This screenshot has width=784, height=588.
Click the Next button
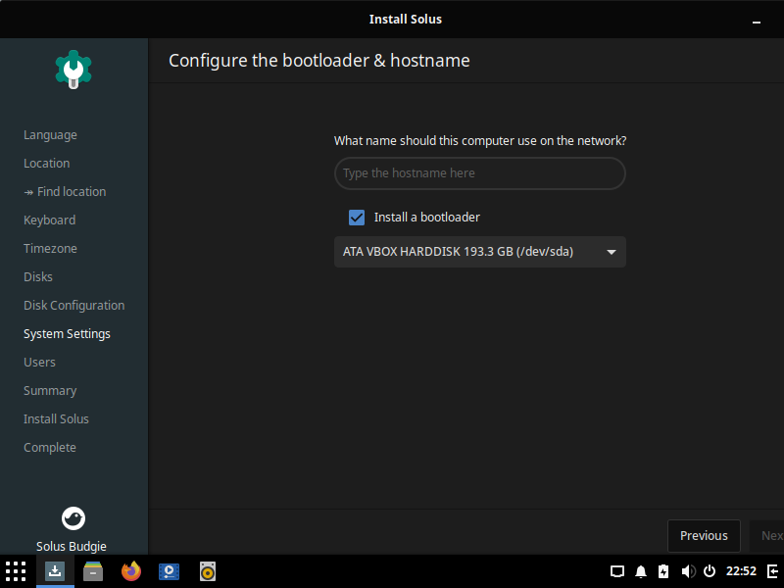769,535
